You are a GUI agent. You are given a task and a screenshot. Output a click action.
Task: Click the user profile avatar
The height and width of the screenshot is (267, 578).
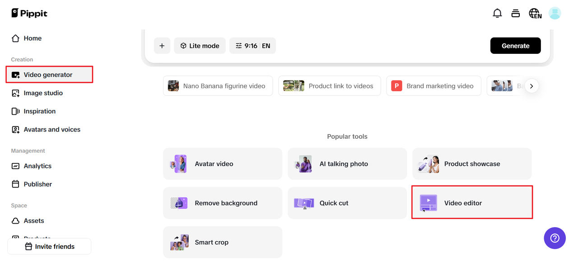point(555,13)
